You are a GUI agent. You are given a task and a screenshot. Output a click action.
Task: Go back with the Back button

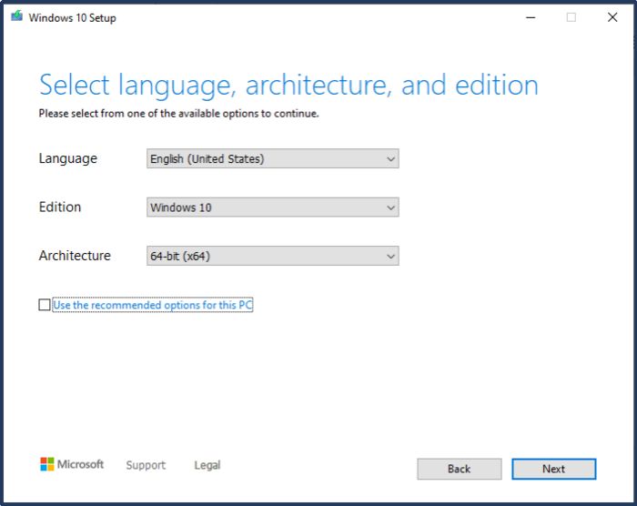[x=459, y=469]
